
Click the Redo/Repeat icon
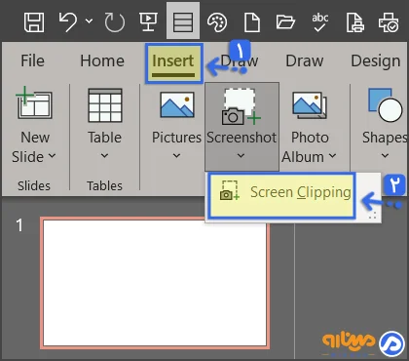click(x=115, y=22)
